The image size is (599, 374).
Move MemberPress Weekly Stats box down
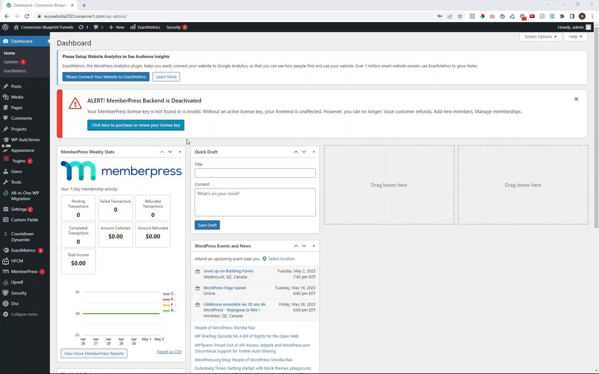[170, 152]
